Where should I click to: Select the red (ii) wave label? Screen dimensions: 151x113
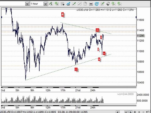98,30
